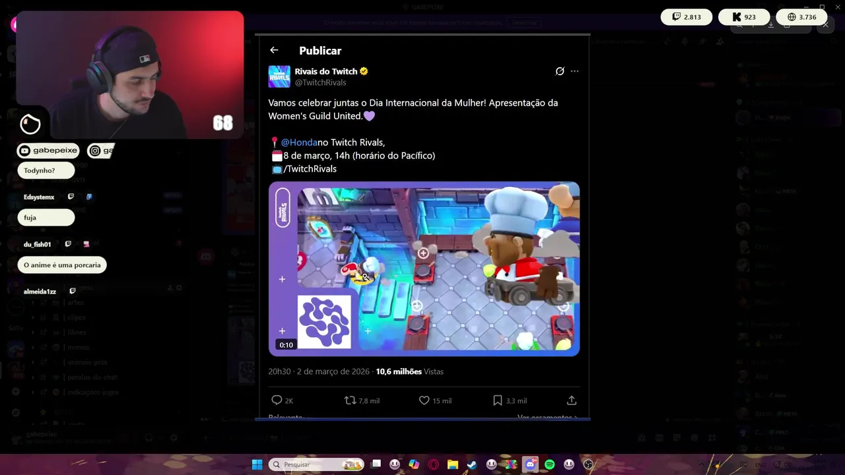
Task: Click the 0:10 video duration label
Action: 286,345
